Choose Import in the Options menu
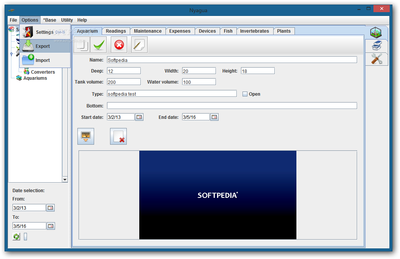 (x=45, y=60)
